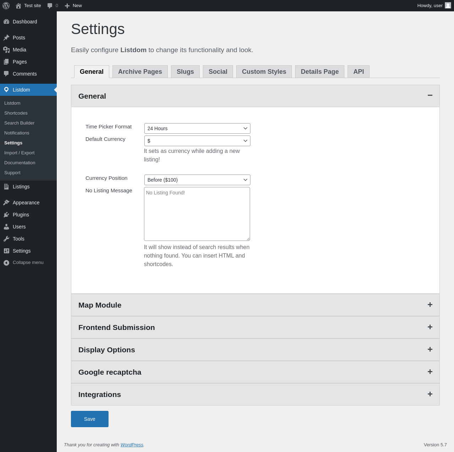This screenshot has height=452, width=454.
Task: Click the WordPress logo icon
Action: click(x=6, y=6)
